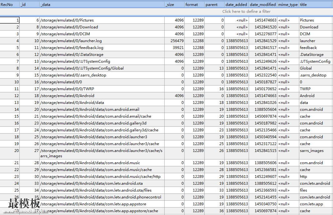Select the mime_type null cell in DCIM row
This screenshot has height=215, width=333.
(288, 34)
